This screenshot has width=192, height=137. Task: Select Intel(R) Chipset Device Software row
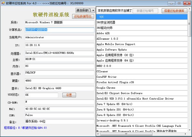142,93
